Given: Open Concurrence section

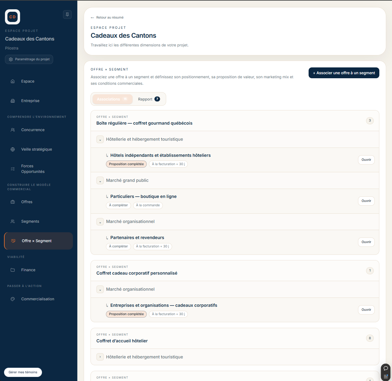Looking at the screenshot, I should point(33,130).
